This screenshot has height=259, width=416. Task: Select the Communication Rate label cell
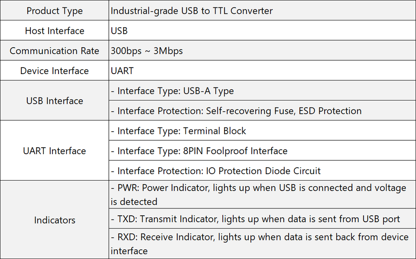[x=55, y=51]
